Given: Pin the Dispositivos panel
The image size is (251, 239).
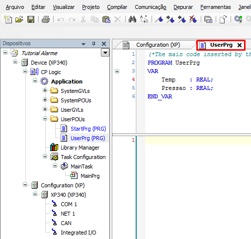Looking at the screenshot, I should (x=94, y=44).
